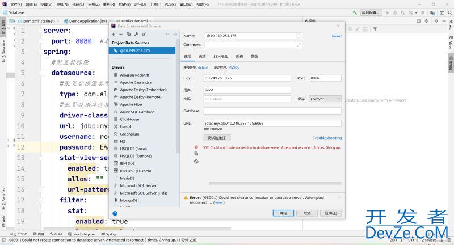Click the filter funnel icon in Database panel

pyautogui.click(x=375, y=29)
